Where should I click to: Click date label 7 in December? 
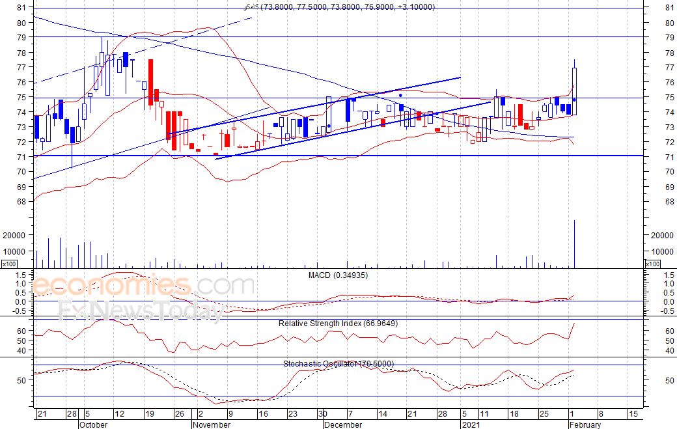[x=350, y=414]
